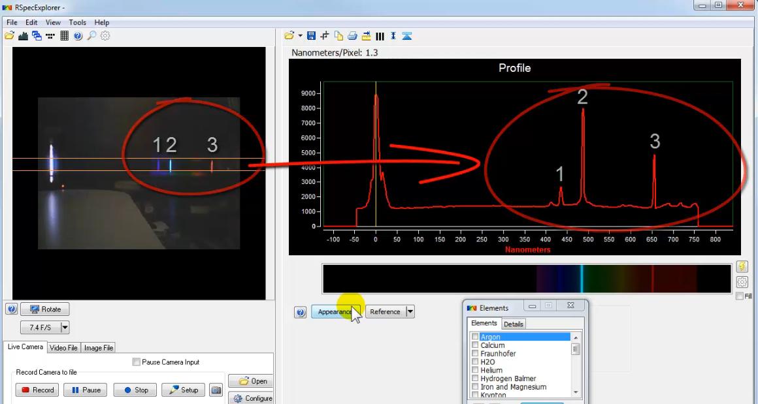Switch to the Video File tab
Viewport: 758px width, 404px height.
64,348
